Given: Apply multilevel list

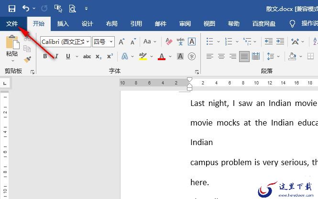Looking at the screenshot, I should tap(247, 42).
